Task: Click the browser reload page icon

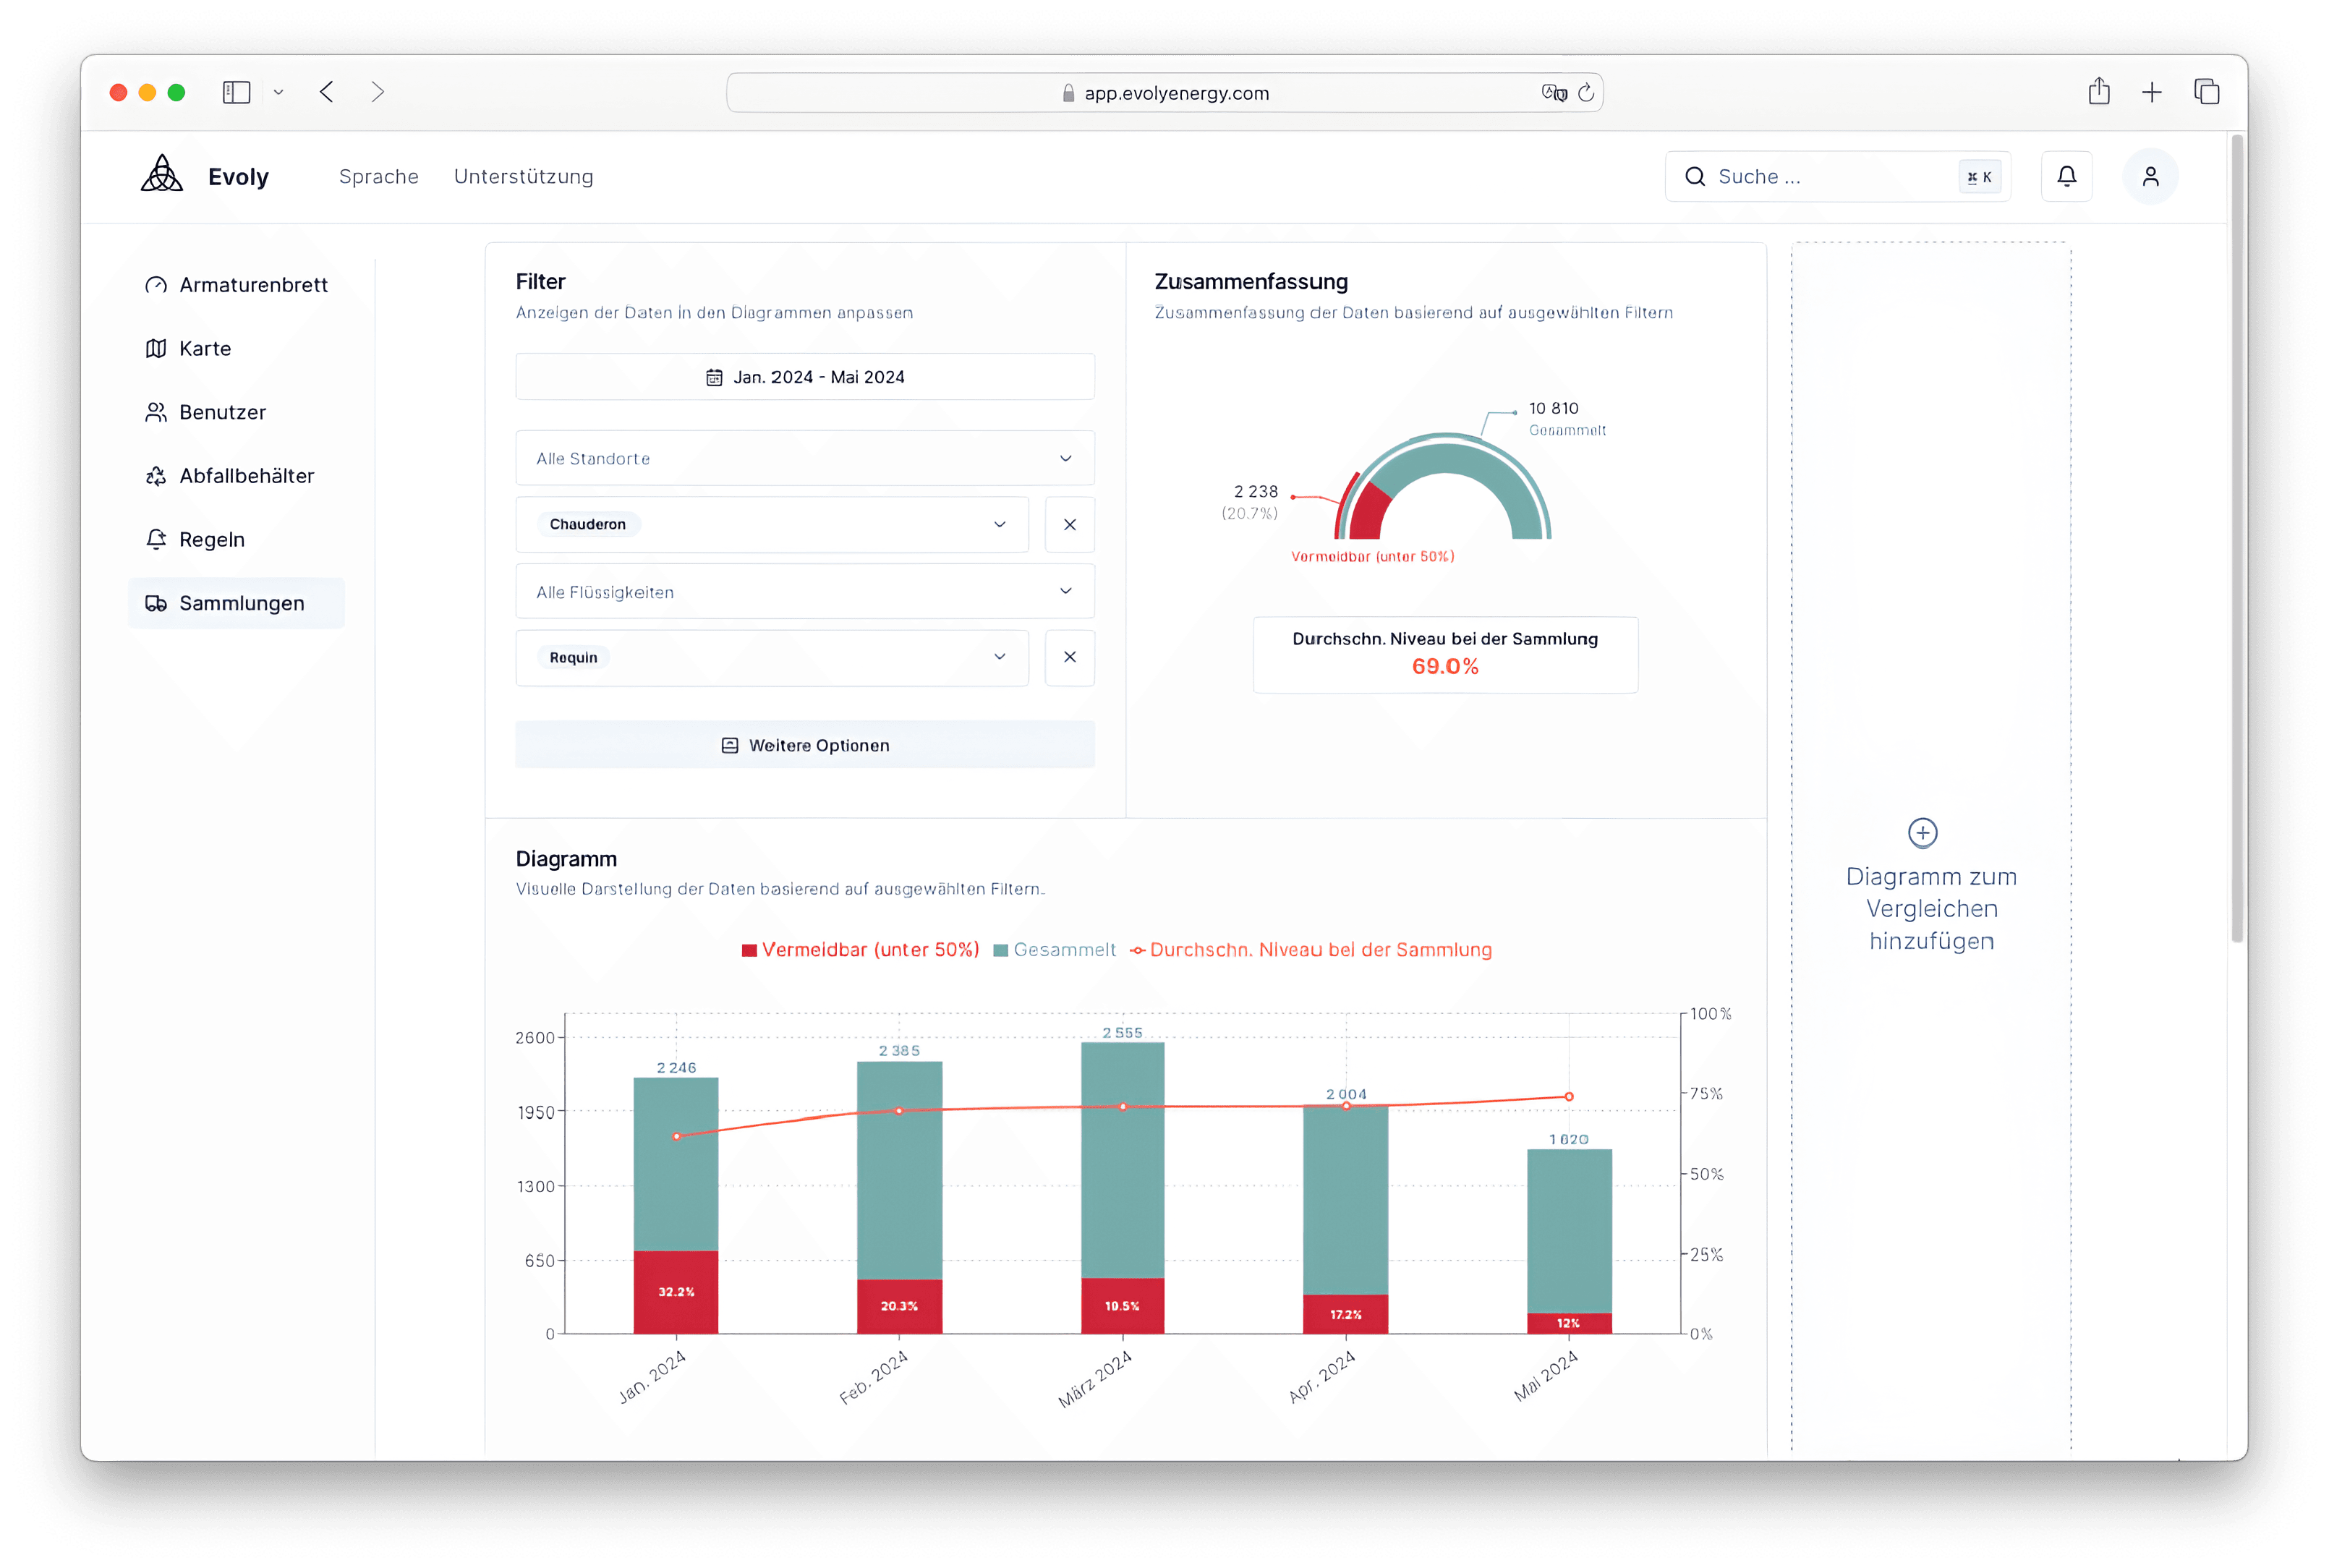Action: 1586,93
